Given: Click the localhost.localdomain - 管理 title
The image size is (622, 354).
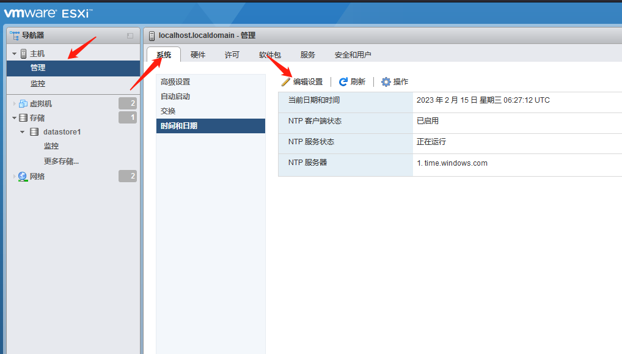Looking at the screenshot, I should point(207,35).
